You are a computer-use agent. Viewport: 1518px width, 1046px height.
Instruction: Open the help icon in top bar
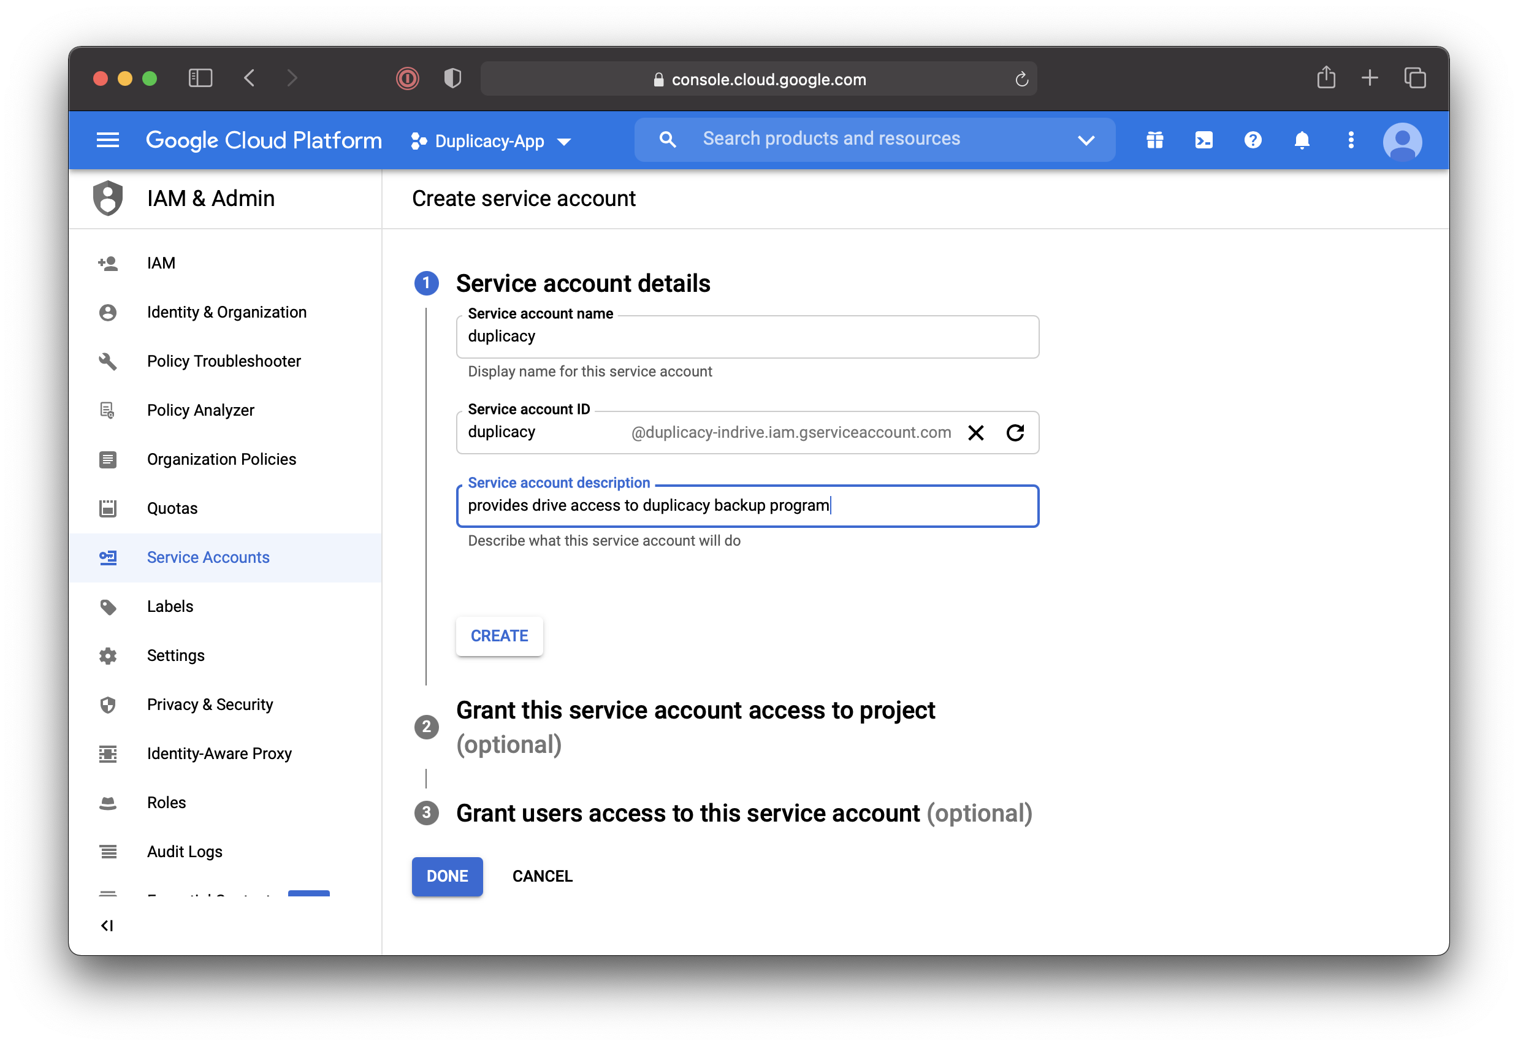coord(1253,140)
